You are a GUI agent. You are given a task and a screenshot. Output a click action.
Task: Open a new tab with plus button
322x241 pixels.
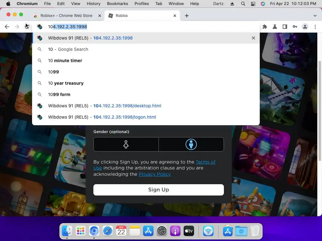pyautogui.click(x=187, y=16)
